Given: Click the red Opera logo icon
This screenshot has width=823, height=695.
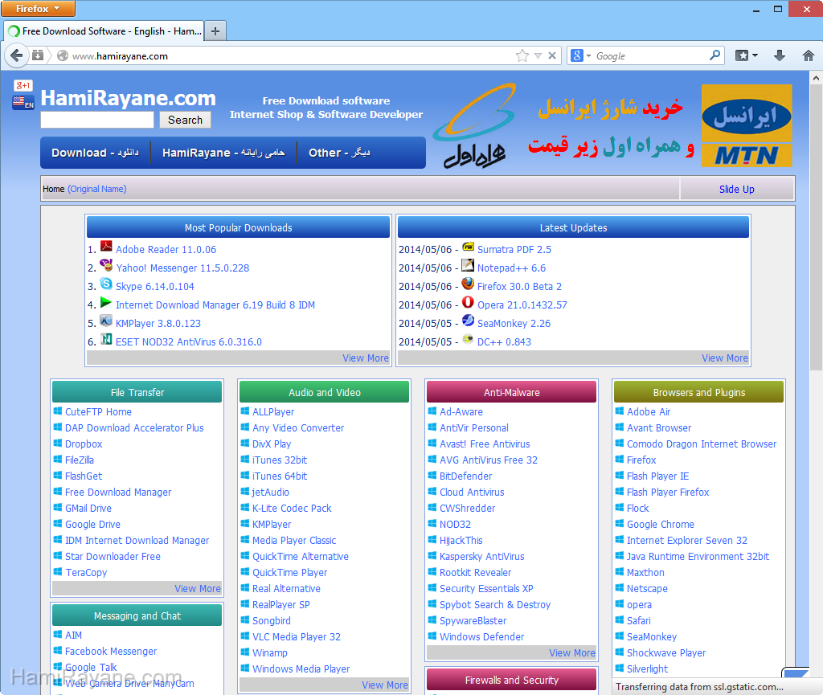Looking at the screenshot, I should pos(468,302).
